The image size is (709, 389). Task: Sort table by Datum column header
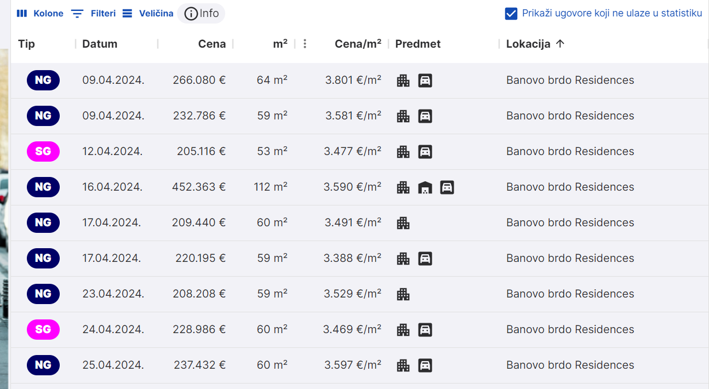click(100, 44)
